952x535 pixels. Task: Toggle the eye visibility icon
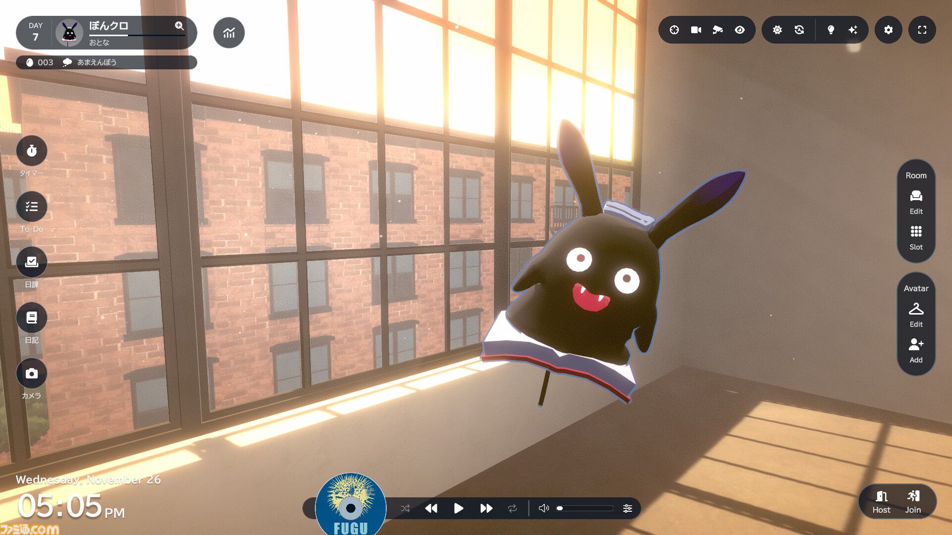click(740, 30)
